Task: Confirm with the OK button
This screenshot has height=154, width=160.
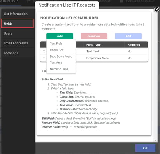Action: click(145, 148)
